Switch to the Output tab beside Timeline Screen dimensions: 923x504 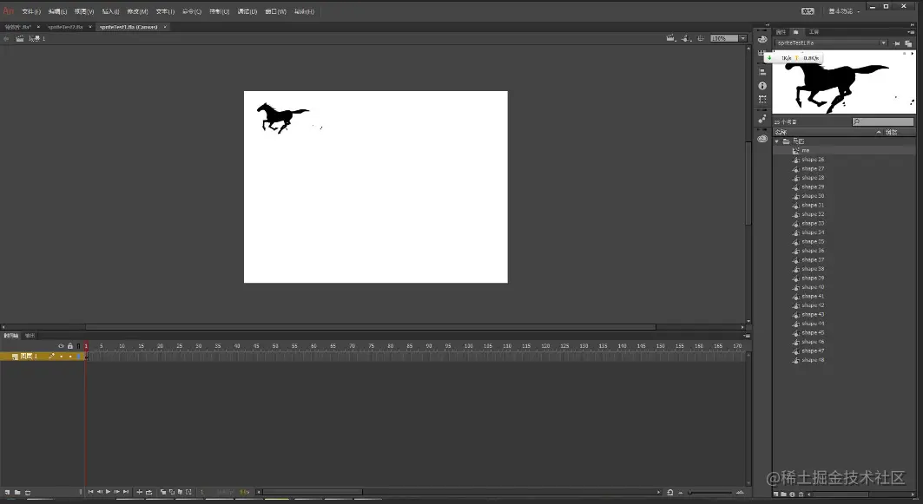(30, 336)
